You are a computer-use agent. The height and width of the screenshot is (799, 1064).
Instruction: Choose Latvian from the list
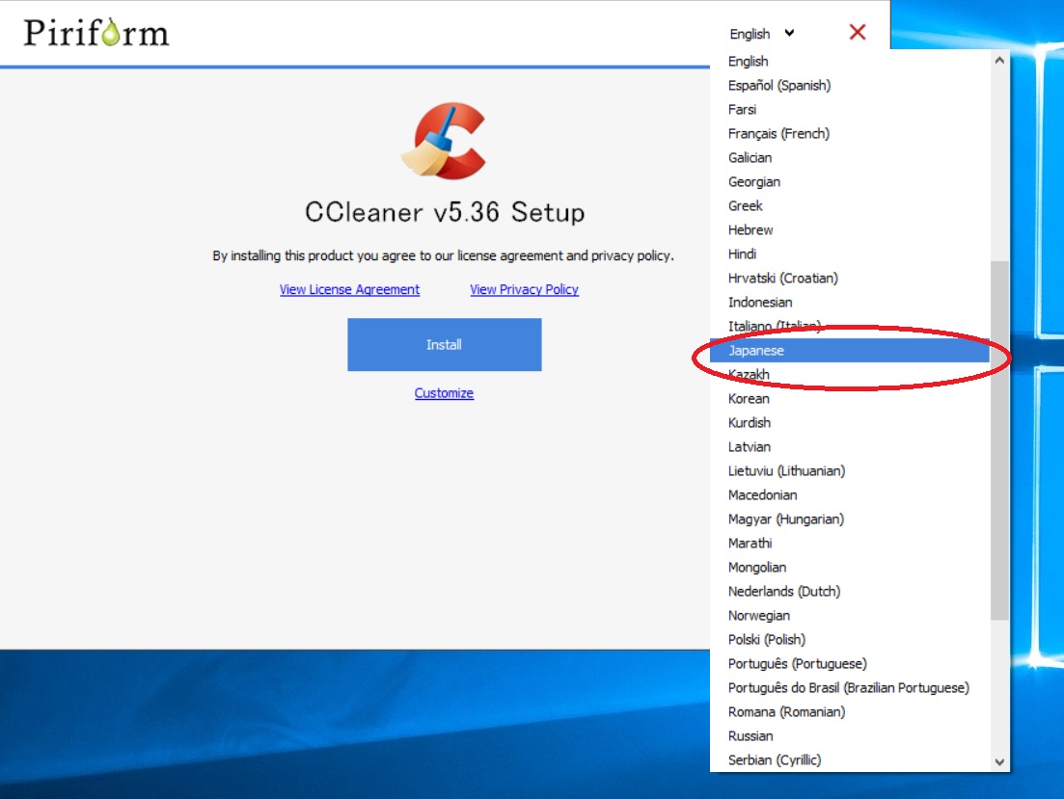pyautogui.click(x=850, y=446)
